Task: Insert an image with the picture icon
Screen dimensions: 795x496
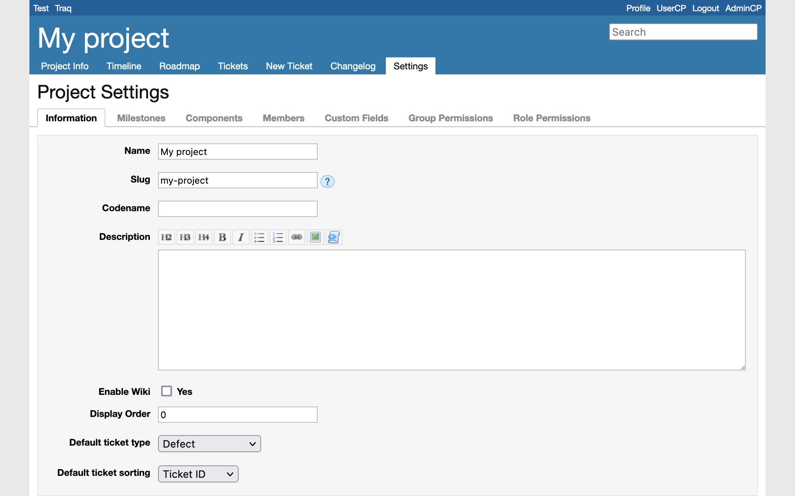Action: click(x=315, y=237)
